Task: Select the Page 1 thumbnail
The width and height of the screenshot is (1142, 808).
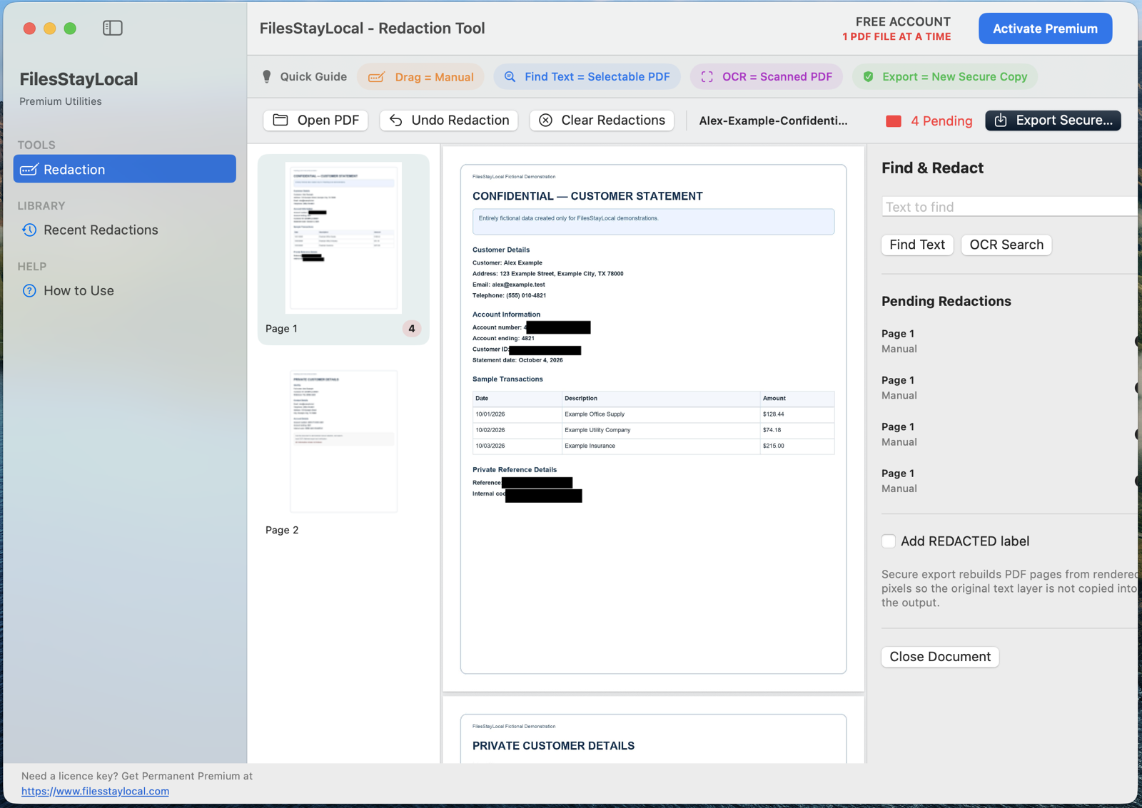Action: [x=343, y=249]
